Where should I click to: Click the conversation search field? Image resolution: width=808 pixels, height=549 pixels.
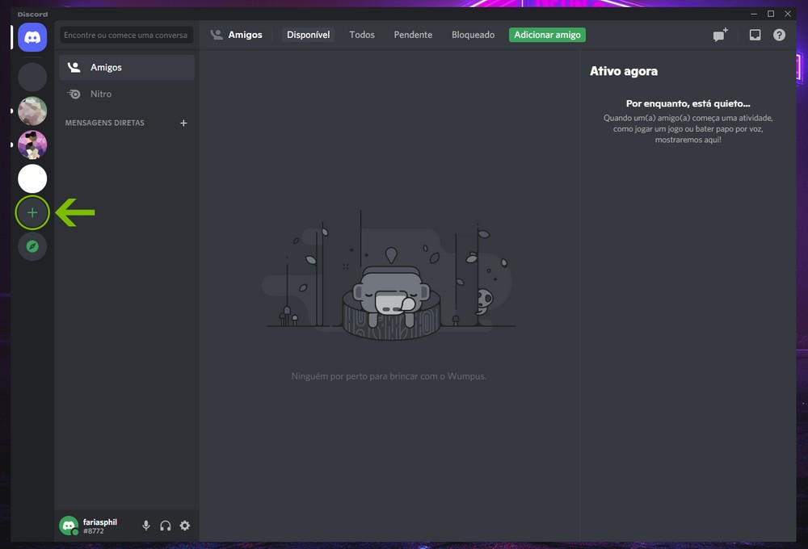pyautogui.click(x=126, y=35)
